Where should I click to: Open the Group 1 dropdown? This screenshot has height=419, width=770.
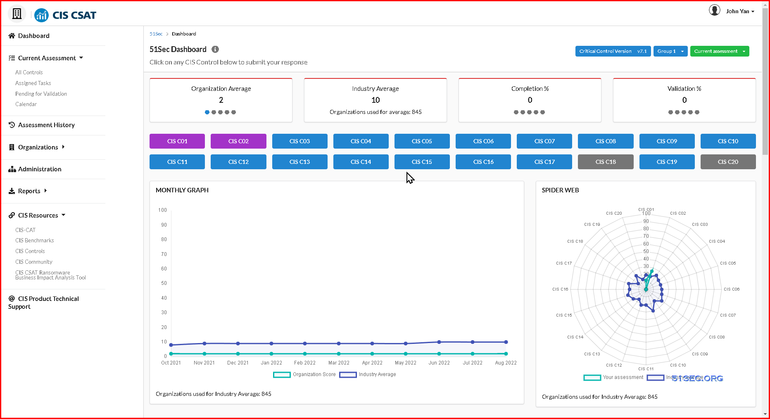(670, 51)
